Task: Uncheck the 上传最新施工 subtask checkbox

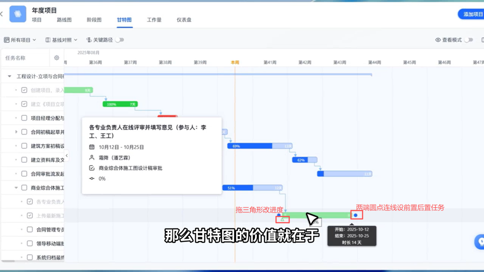Action: (x=30, y=216)
